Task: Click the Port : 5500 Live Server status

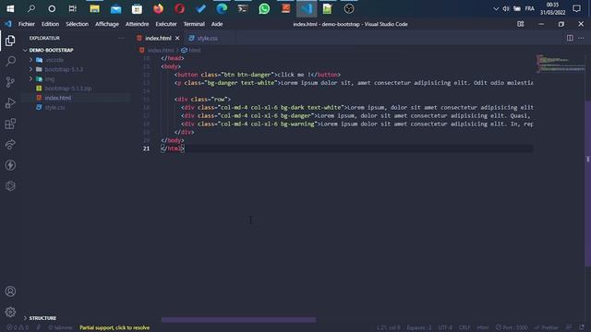Action: pos(512,328)
